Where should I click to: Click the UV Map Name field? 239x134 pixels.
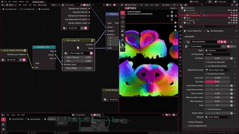tap(217, 54)
